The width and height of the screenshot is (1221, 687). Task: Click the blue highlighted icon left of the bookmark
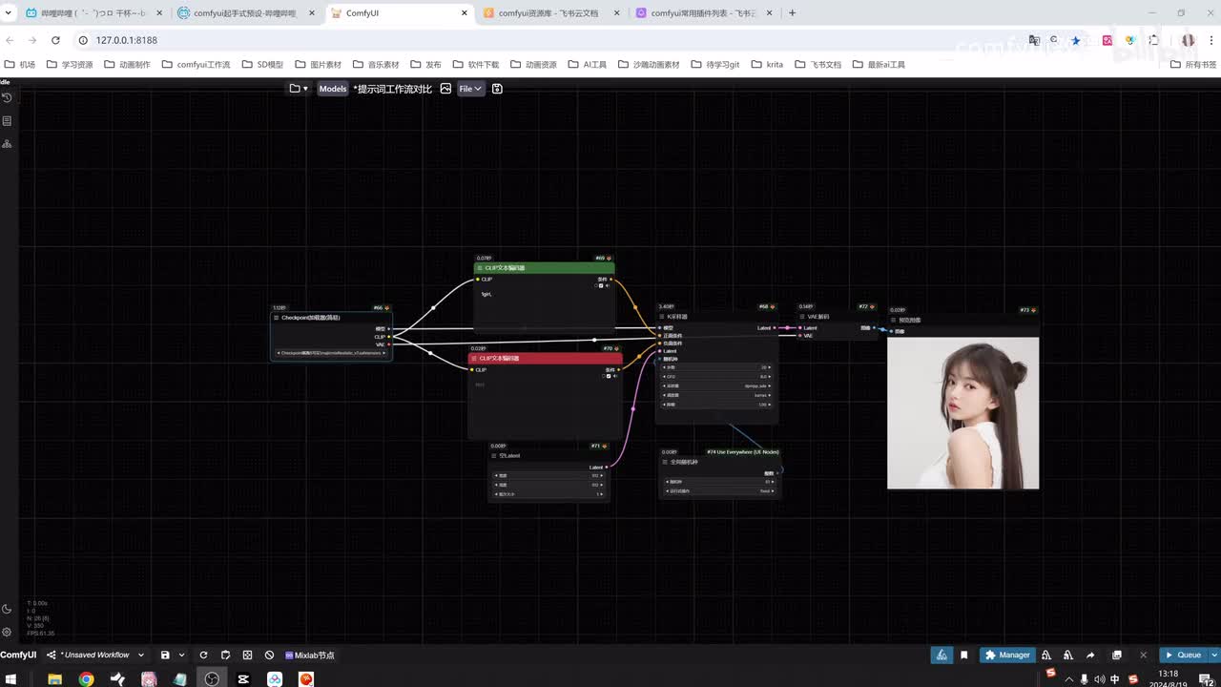click(942, 656)
